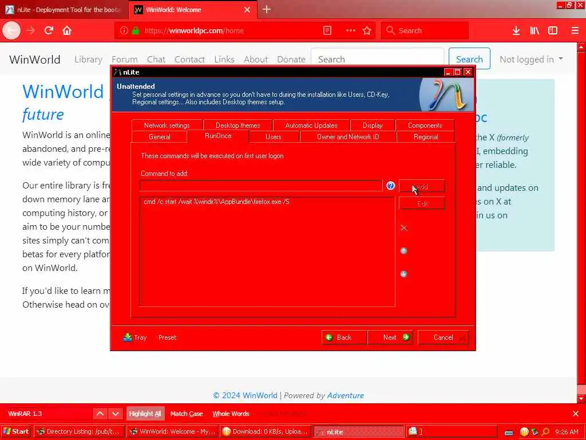Open a new tab with the plus icon

click(x=267, y=9)
